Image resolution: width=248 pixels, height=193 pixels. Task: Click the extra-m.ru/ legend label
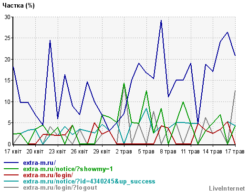pos(40,163)
